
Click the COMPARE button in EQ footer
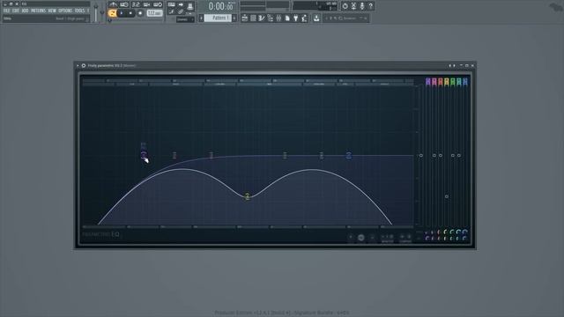[x=405, y=238]
